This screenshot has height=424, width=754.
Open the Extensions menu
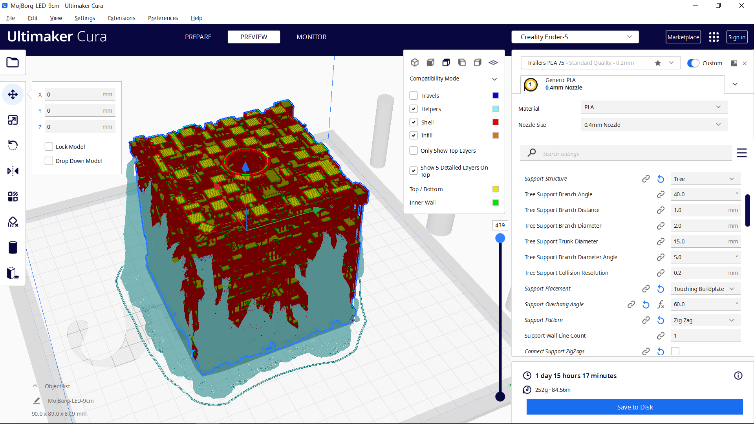pyautogui.click(x=121, y=18)
